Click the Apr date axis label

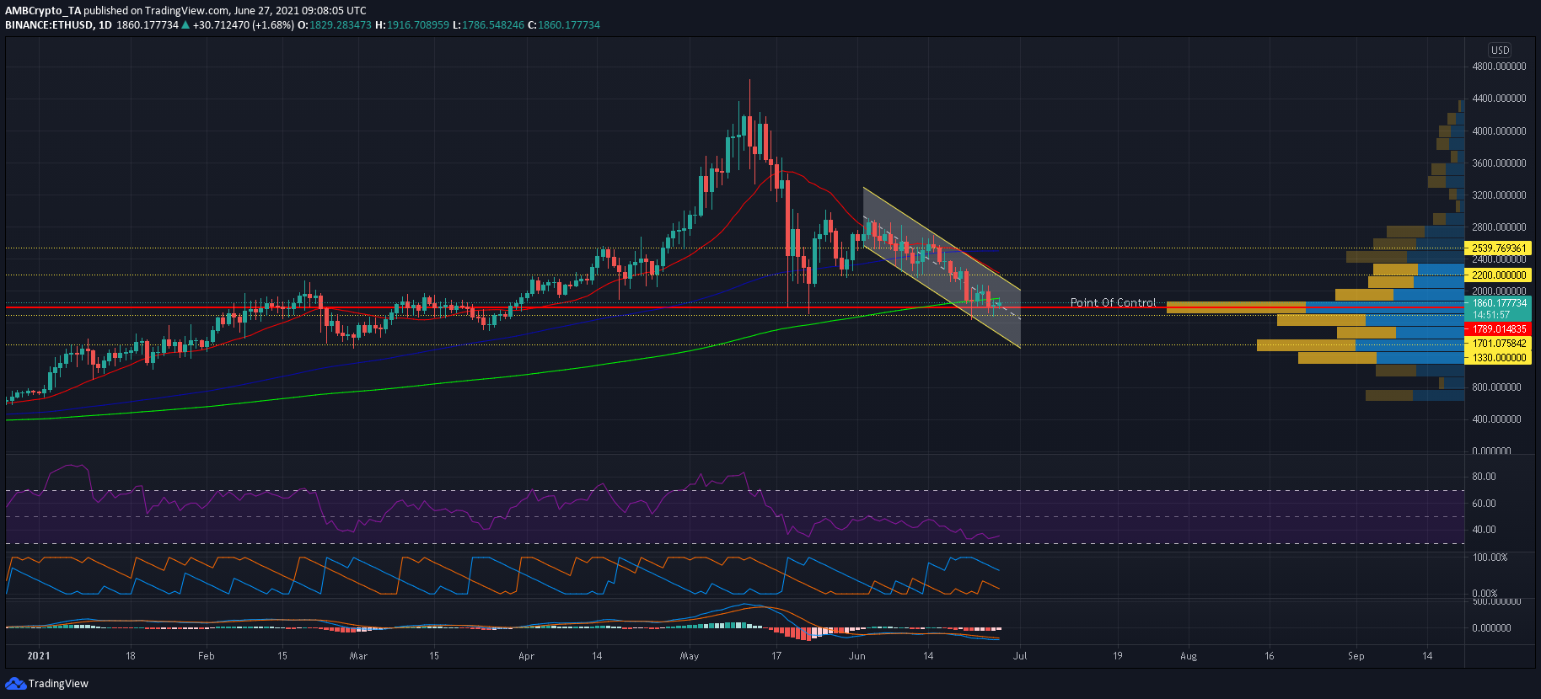526,656
